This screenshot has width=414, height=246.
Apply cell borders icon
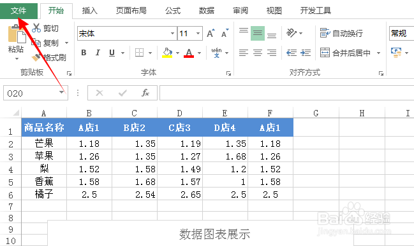[x=140, y=53]
